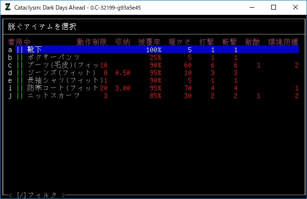Minimize the Cataclysm game window

point(252,7)
